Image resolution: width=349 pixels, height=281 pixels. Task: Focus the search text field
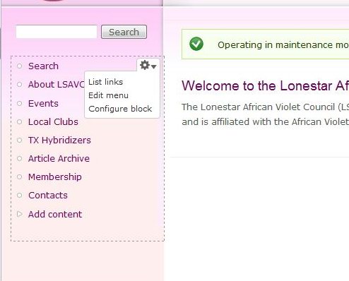click(x=57, y=32)
